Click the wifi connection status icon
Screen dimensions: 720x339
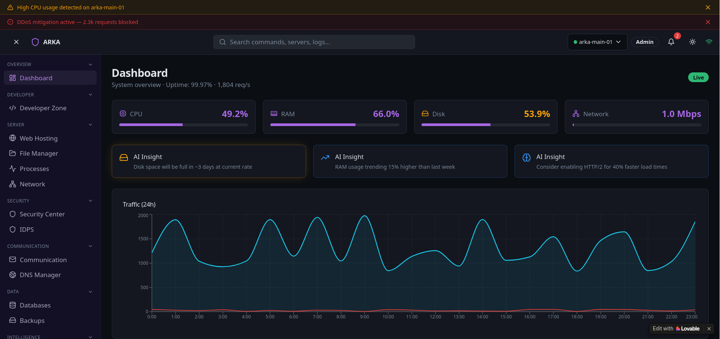pos(709,42)
